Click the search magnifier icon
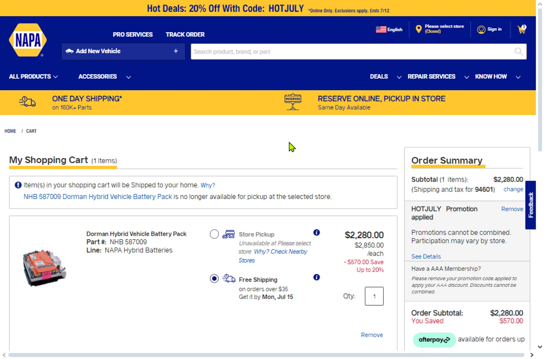 click(519, 51)
